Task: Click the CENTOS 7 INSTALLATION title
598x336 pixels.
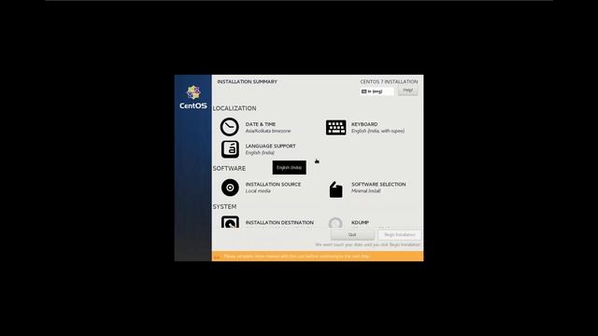Action: 389,81
